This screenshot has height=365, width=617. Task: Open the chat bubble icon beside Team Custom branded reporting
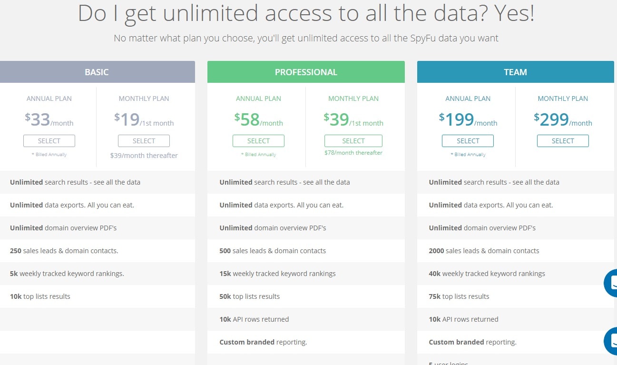point(611,341)
